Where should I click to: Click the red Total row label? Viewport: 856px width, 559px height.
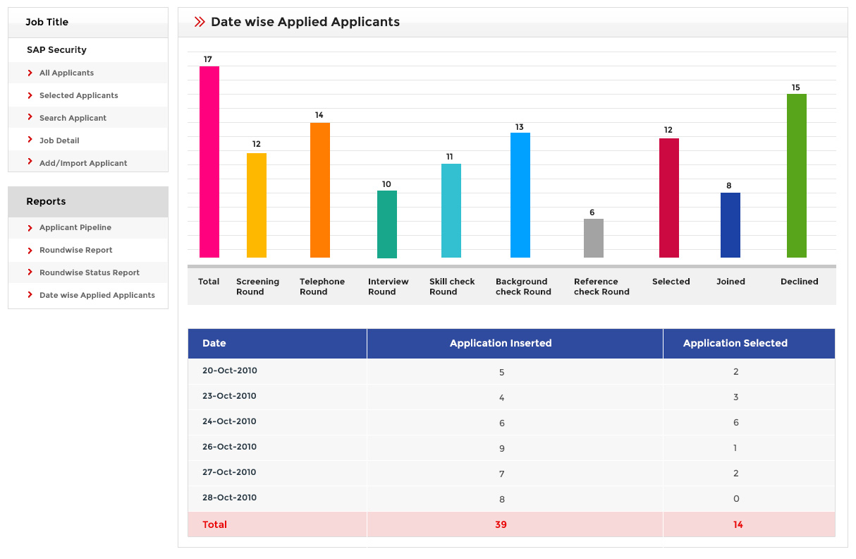coord(214,524)
